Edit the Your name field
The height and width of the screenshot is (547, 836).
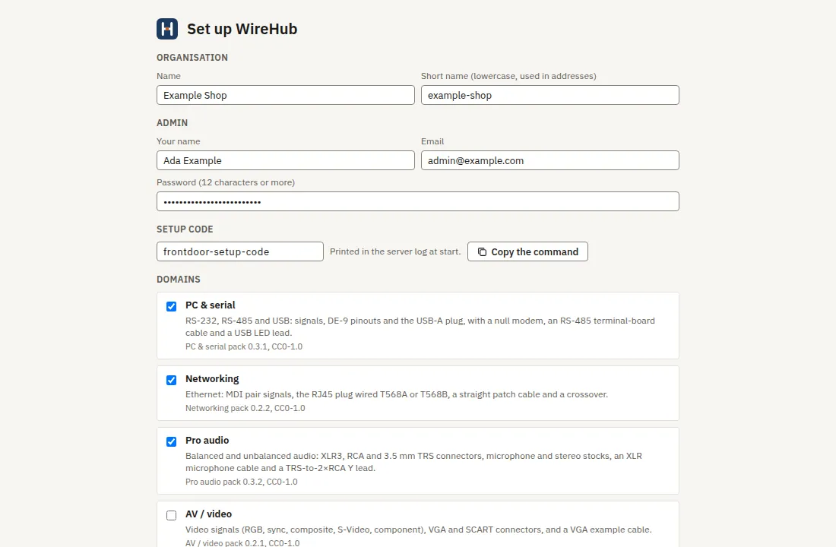pos(285,160)
